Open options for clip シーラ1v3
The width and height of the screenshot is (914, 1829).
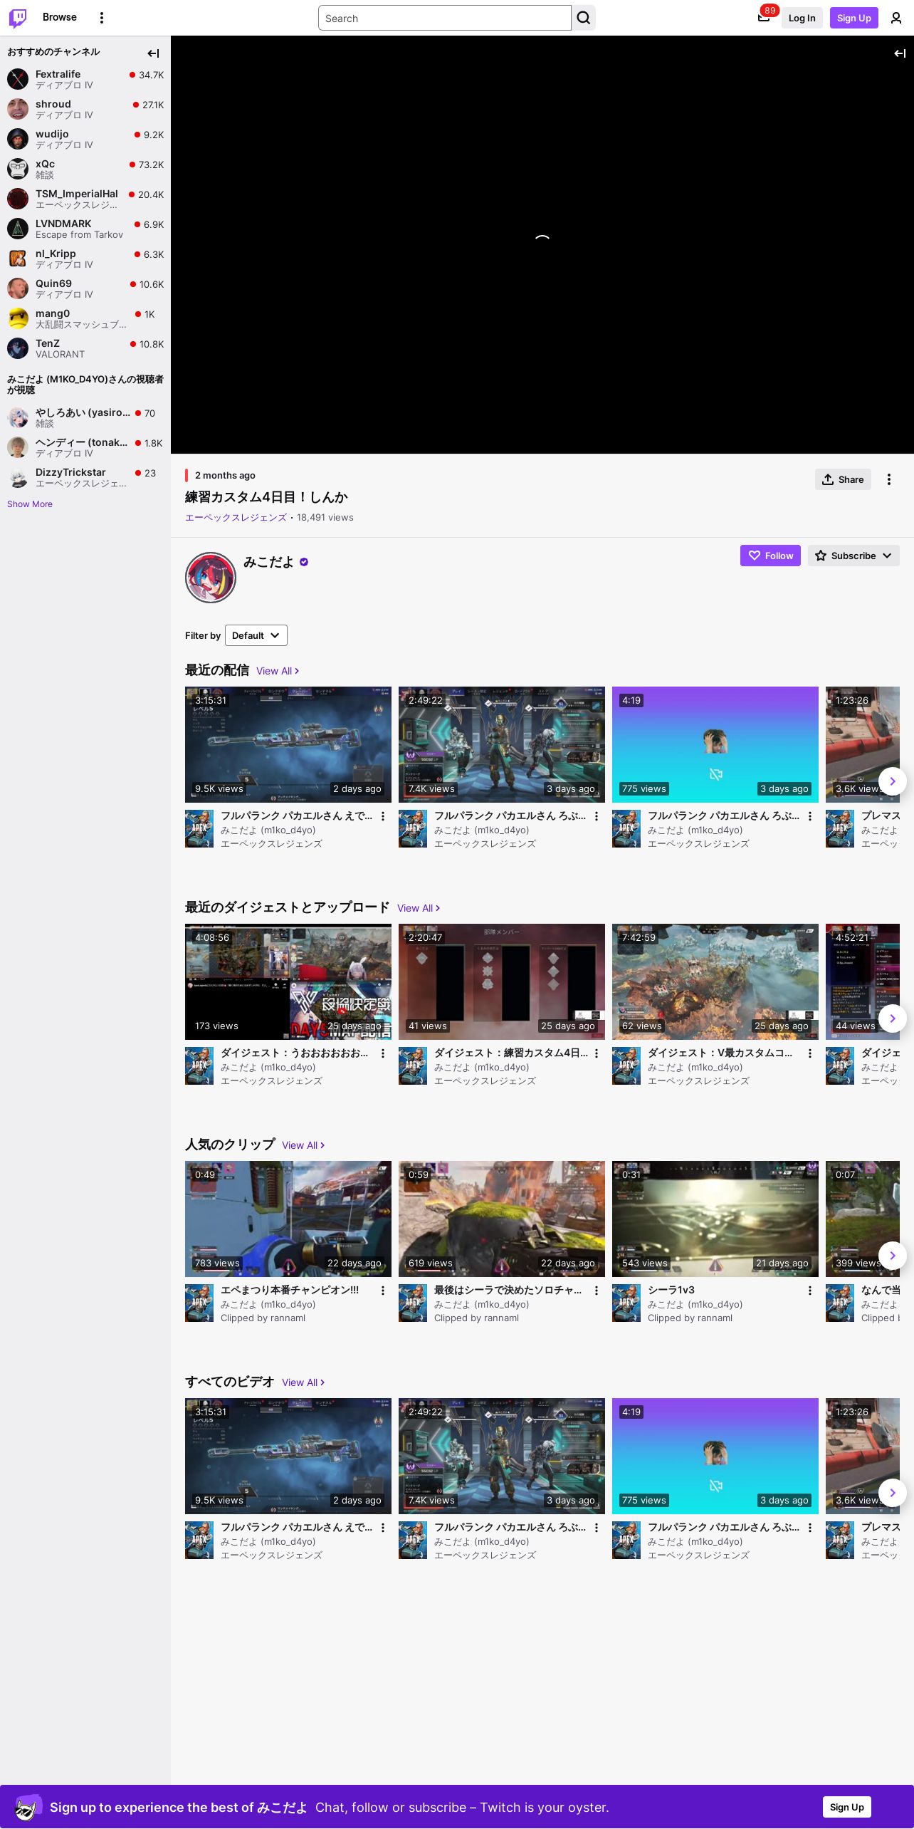(x=810, y=1291)
